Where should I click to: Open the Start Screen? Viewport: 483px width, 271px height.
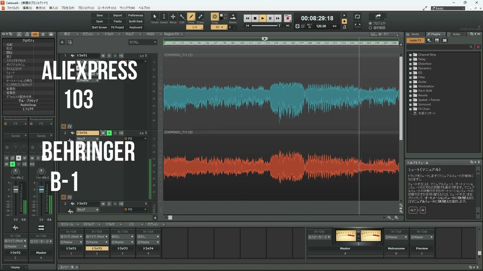99,27
